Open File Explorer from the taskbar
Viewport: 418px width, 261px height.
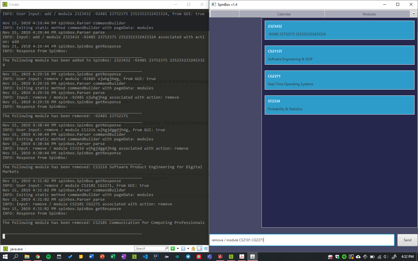pyautogui.click(x=27, y=257)
